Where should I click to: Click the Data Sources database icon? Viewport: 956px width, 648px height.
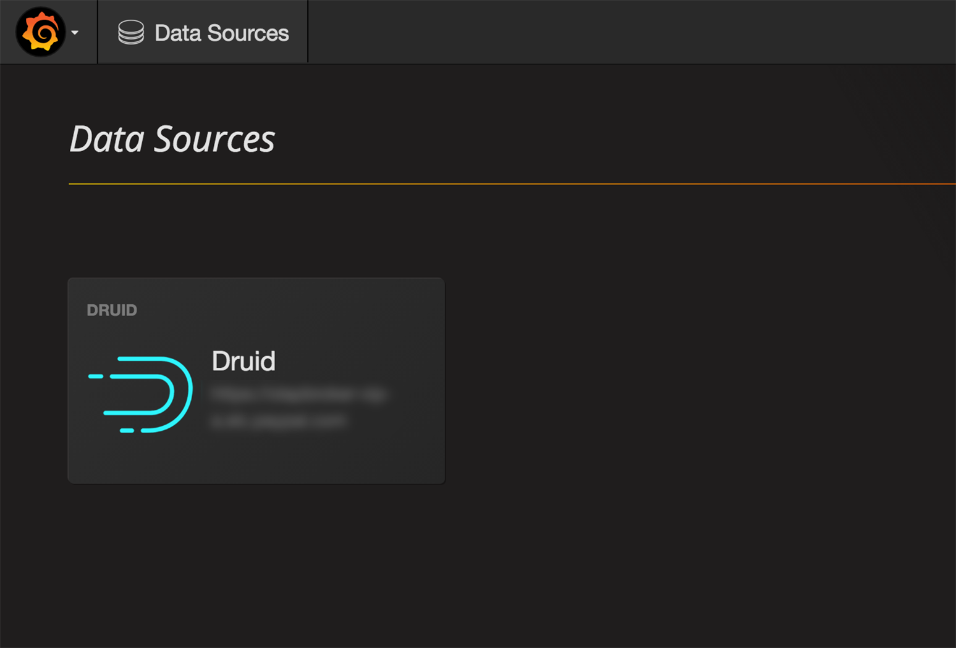131,33
